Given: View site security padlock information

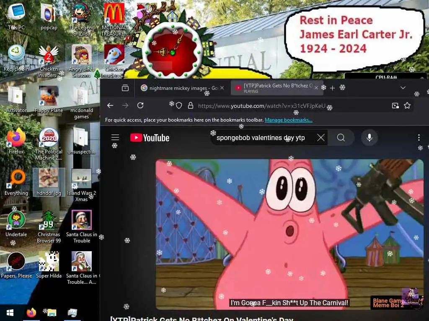Looking at the screenshot, I should point(191,106).
